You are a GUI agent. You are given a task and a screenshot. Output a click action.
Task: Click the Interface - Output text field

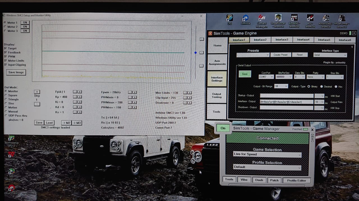(287, 102)
